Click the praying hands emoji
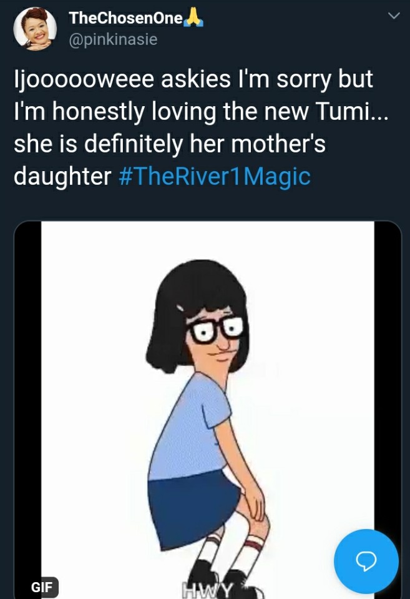This screenshot has height=599, width=410. click(x=193, y=18)
